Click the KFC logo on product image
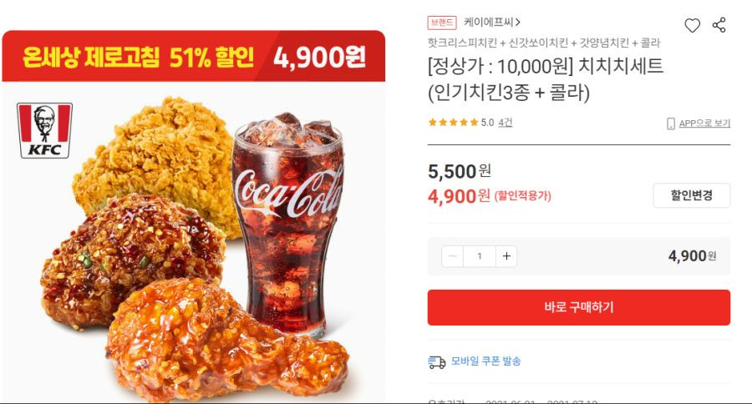The width and height of the screenshot is (752, 404). click(44, 130)
